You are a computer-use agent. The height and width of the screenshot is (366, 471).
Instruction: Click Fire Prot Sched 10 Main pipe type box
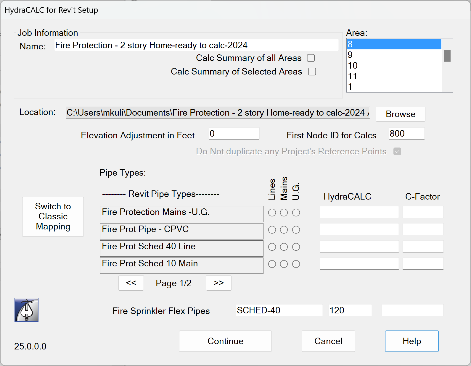182,265
